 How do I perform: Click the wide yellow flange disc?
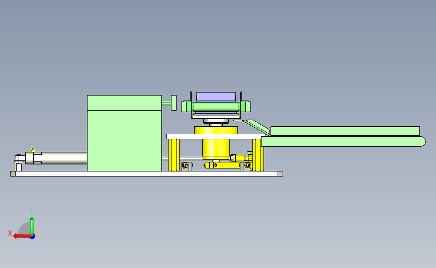[216, 130]
